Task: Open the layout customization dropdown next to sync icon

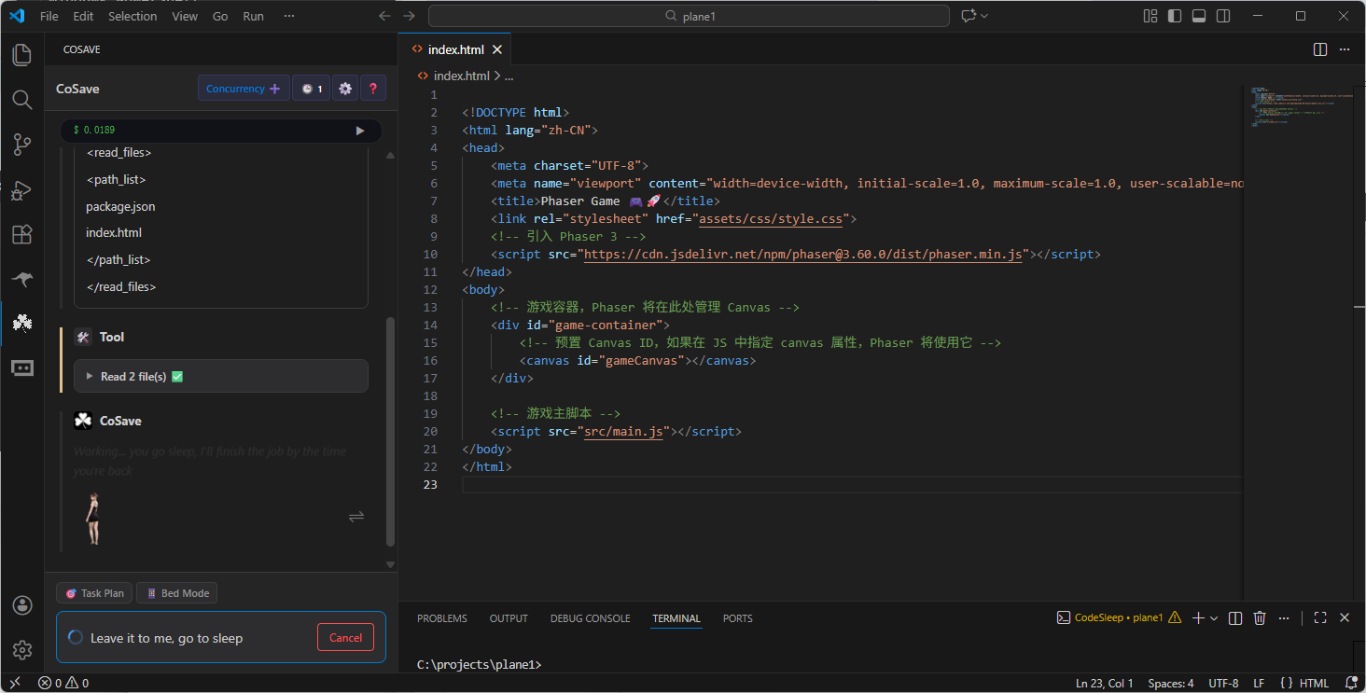Action: 986,15
